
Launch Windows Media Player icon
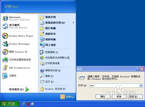(x=5, y=36)
